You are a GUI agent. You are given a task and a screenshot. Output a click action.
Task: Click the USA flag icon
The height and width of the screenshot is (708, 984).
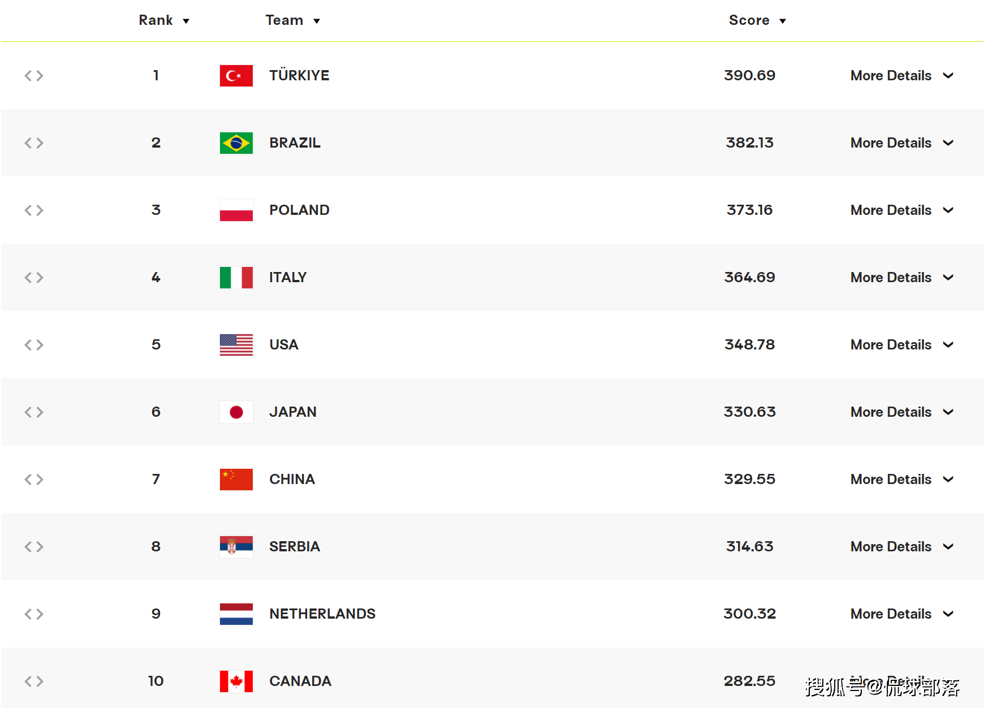(x=236, y=345)
